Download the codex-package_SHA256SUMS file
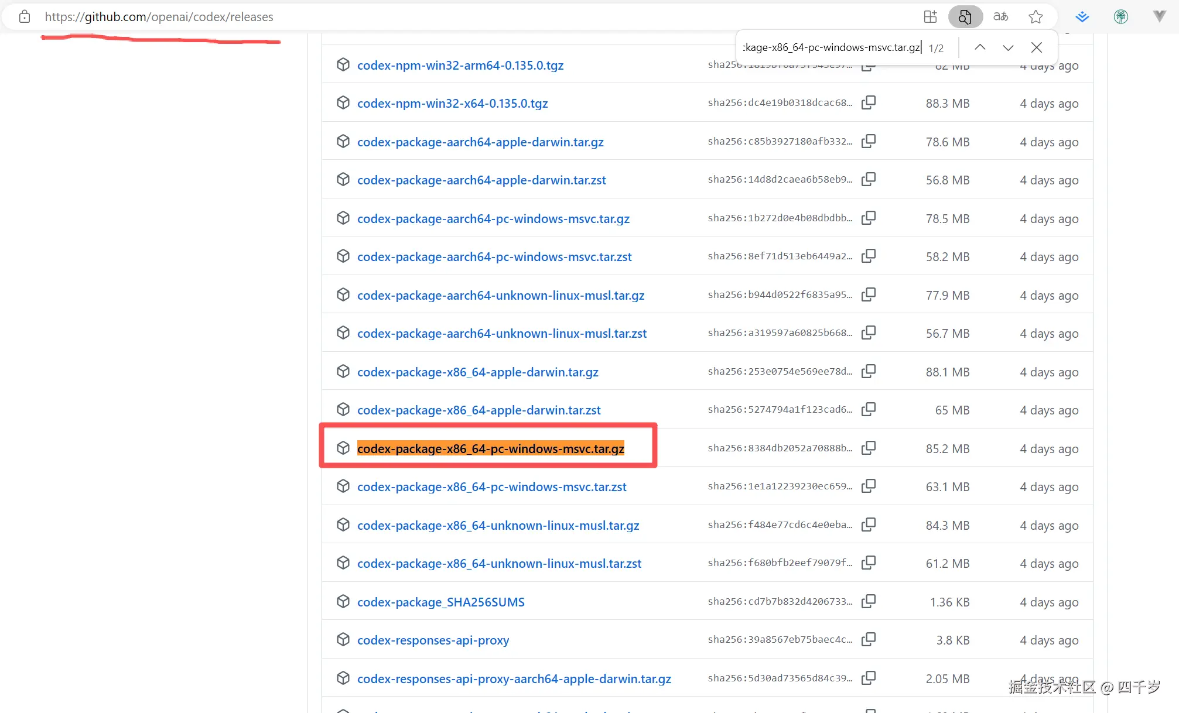 pyautogui.click(x=441, y=602)
